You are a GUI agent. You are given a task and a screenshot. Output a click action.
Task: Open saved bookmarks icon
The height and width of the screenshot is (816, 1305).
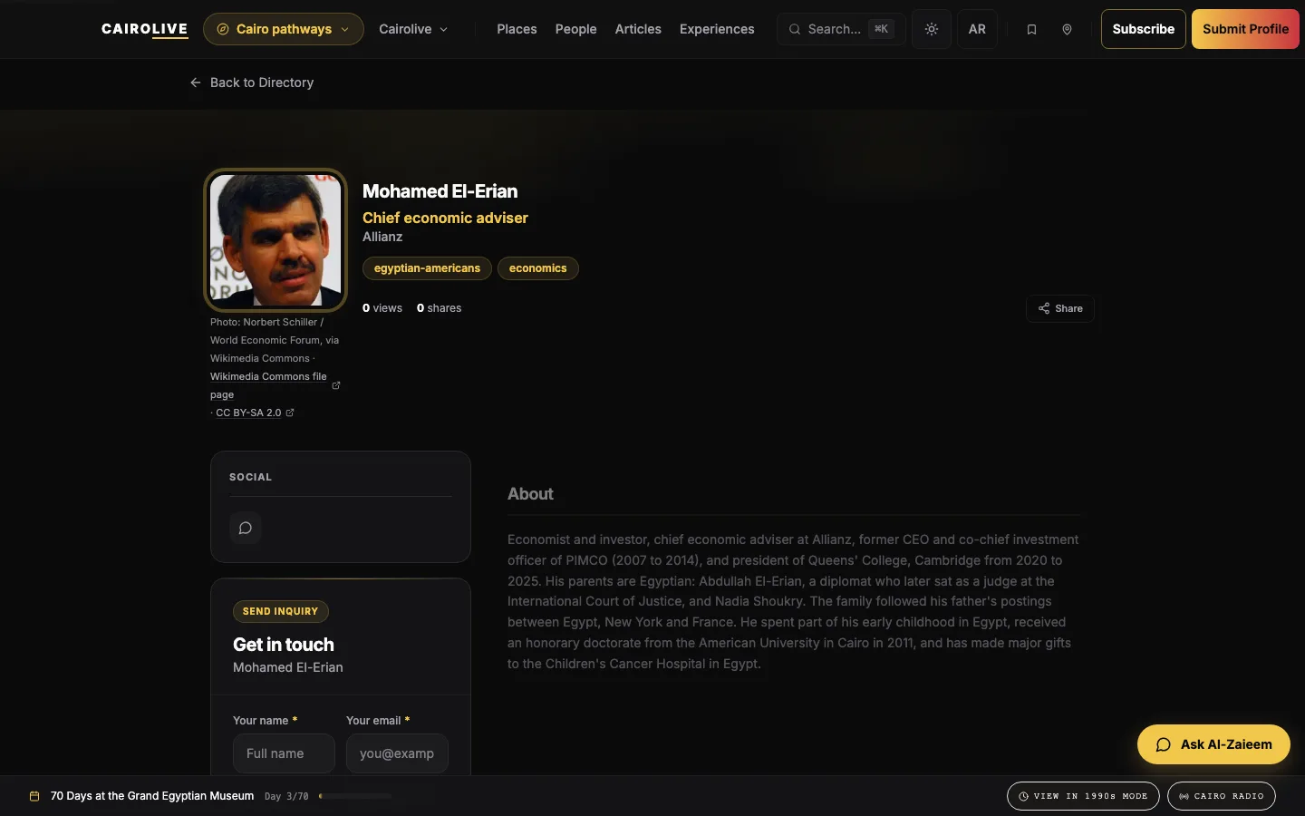click(1031, 30)
